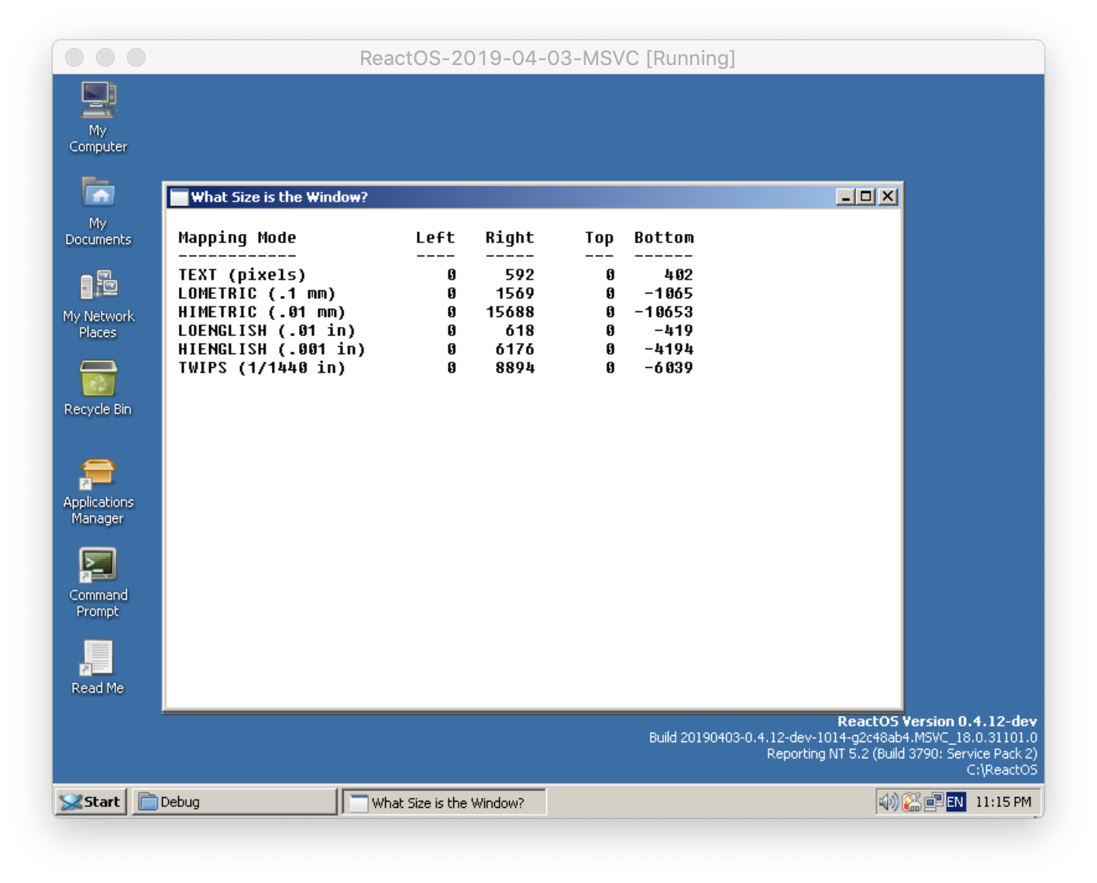Click the macOS red close button of VM window
Screen dimensions: 1097x883
point(74,57)
